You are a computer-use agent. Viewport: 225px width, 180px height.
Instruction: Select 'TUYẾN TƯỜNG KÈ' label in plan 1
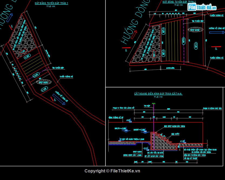pyautogui.click(x=66, y=77)
